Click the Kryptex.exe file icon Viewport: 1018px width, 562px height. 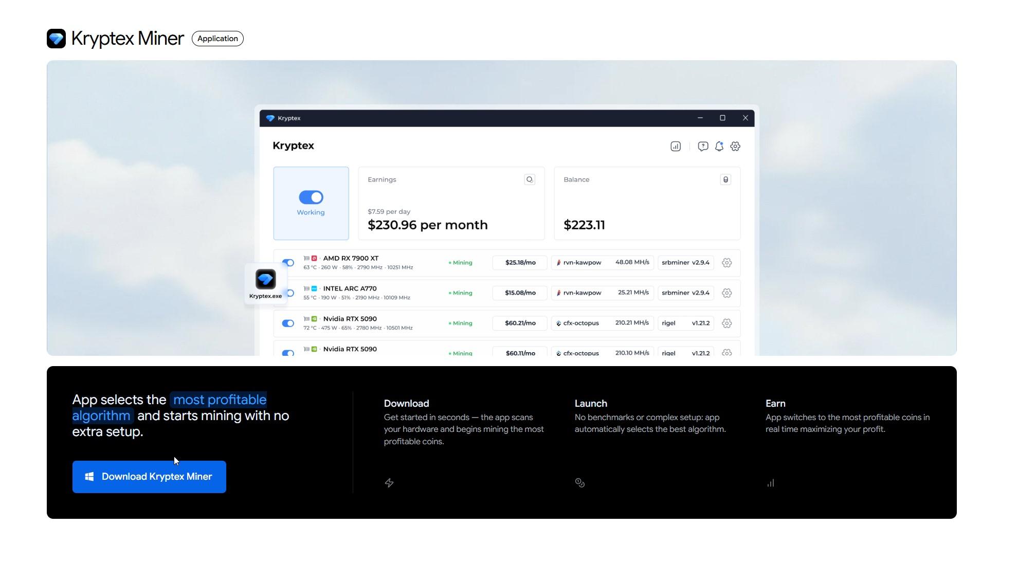point(265,279)
